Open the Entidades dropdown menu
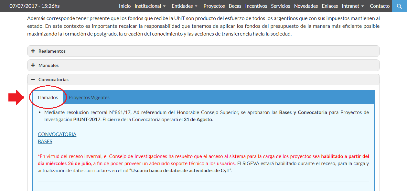The height and width of the screenshot is (191, 407). pos(185,6)
